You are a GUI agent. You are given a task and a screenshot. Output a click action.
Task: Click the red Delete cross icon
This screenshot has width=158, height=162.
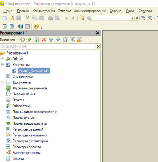(44, 40)
